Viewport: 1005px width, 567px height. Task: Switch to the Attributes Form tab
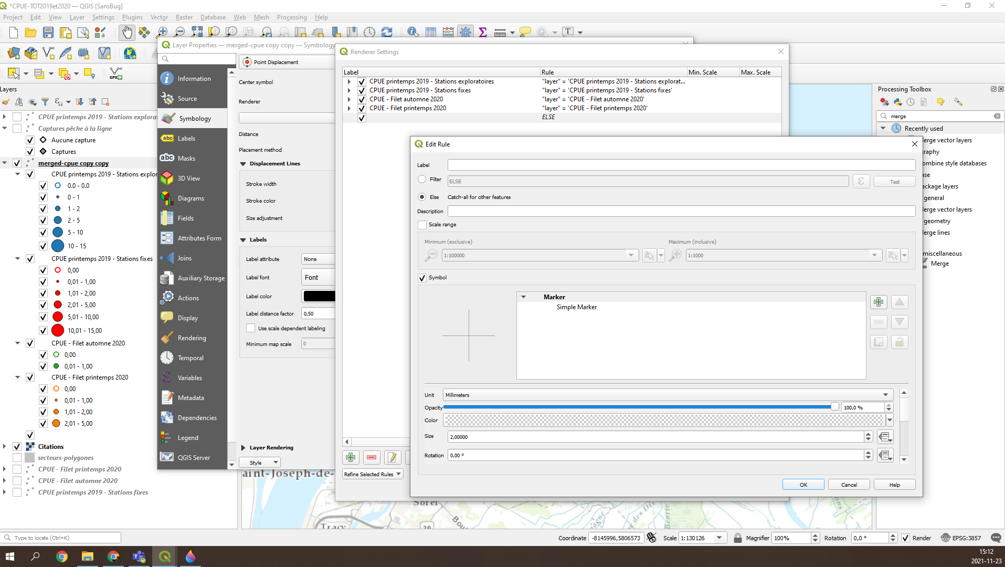[193, 238]
